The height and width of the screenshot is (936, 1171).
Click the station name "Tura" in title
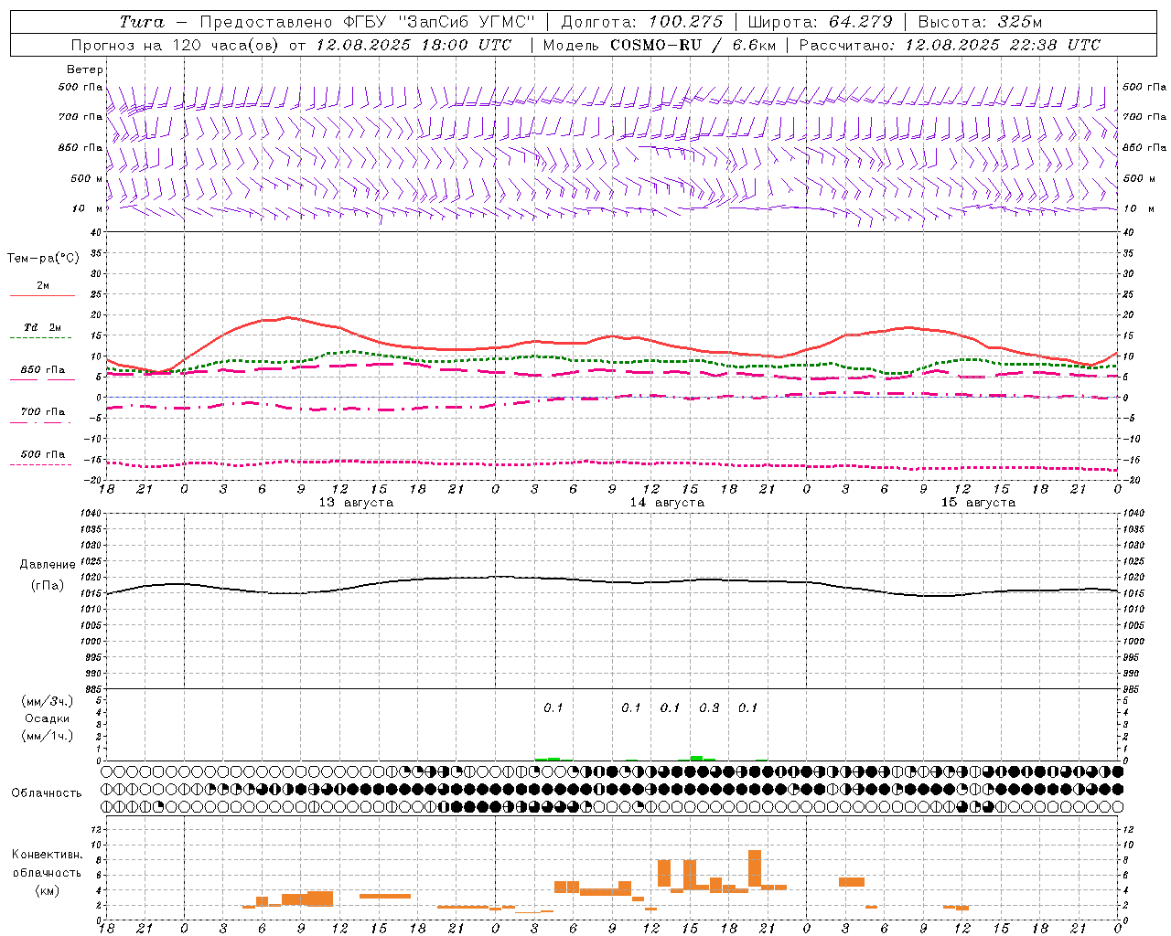142,22
